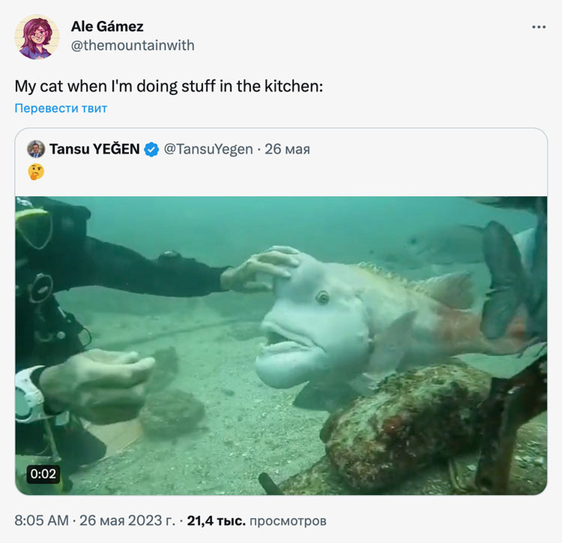Open the @themountainwith handle
The width and height of the screenshot is (562, 543).
tap(133, 45)
